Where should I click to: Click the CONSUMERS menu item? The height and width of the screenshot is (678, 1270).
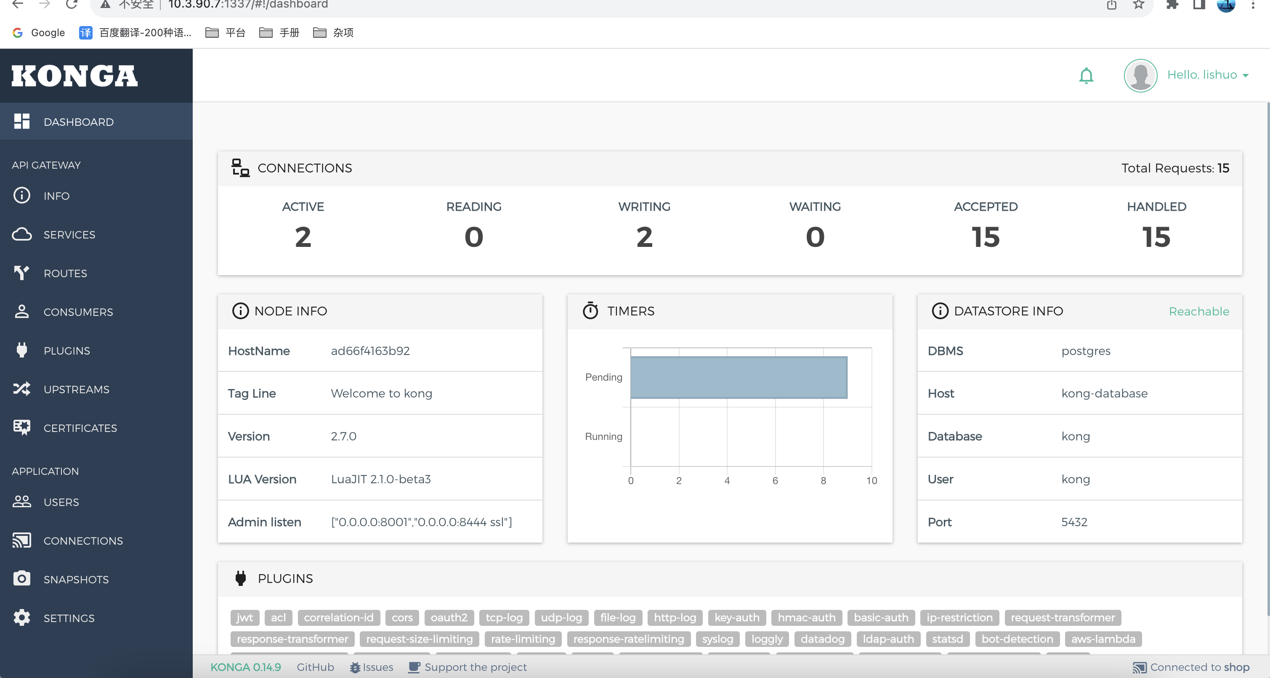click(78, 311)
